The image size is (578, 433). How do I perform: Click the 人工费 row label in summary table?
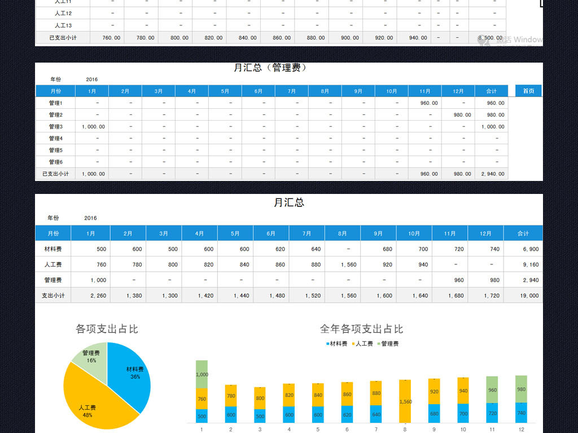(53, 265)
